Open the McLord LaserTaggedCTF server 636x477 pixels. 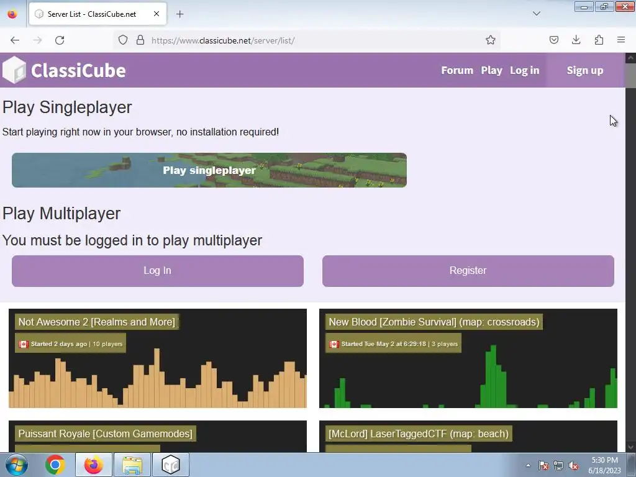pyautogui.click(x=419, y=434)
